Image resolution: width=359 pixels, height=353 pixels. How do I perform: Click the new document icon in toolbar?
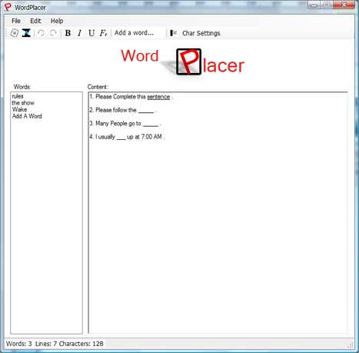15,33
